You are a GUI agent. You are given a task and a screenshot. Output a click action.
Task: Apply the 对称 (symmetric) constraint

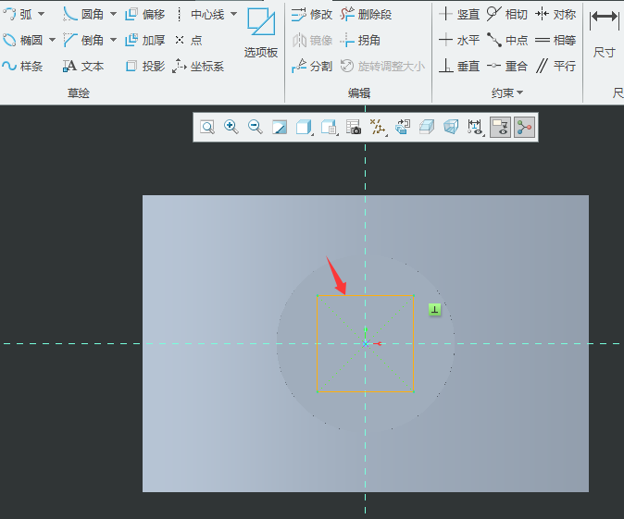555,14
